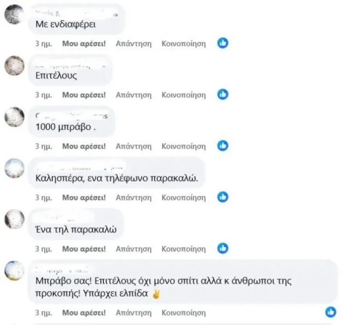Click Απάντηση under 'Μπράβο σας!' comment
This screenshot has height=325, width=344.
pos(134,313)
